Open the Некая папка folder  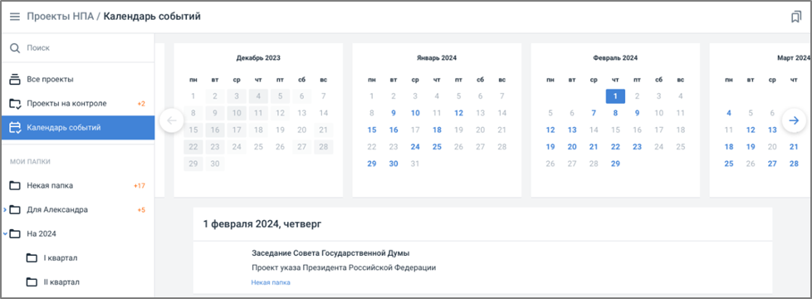(x=78, y=185)
